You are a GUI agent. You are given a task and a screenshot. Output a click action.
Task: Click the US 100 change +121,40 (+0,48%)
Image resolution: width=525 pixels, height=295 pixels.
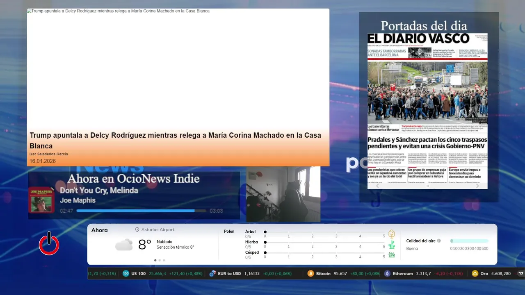(x=185, y=274)
